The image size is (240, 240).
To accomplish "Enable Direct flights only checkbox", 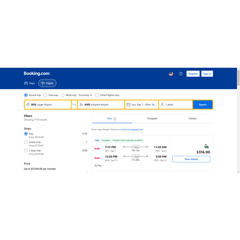I will (97, 95).
